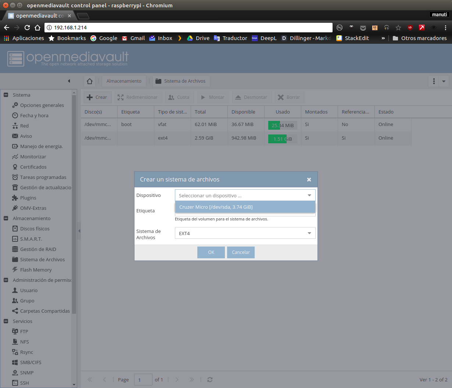Viewport: 452px width, 388px height.
Task: Open Discos físicos in sidebar
Action: point(35,229)
